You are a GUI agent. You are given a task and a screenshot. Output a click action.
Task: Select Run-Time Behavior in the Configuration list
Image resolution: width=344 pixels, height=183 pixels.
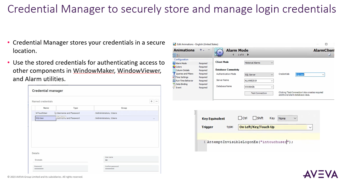tap(184, 81)
